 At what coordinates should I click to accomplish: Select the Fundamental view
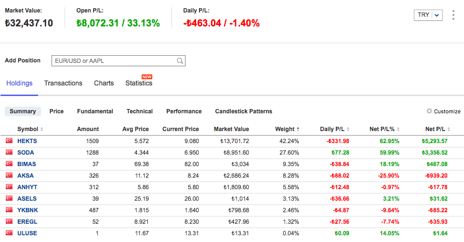pos(95,111)
